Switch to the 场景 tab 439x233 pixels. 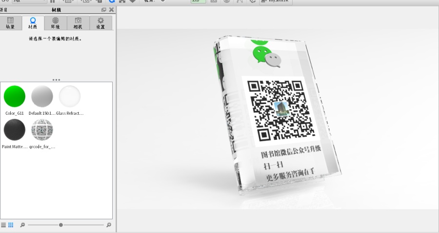pos(10,23)
